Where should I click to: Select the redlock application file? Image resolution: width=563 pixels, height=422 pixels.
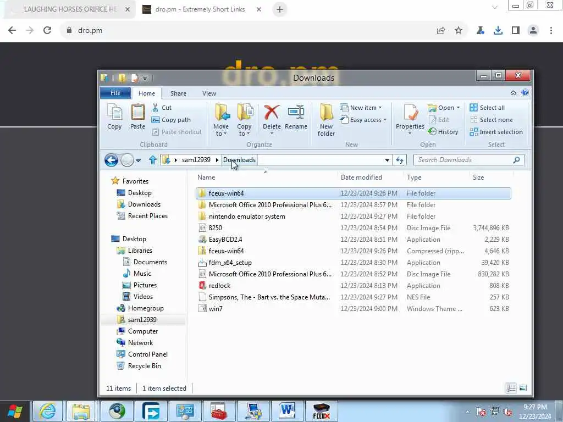click(x=354, y=286)
